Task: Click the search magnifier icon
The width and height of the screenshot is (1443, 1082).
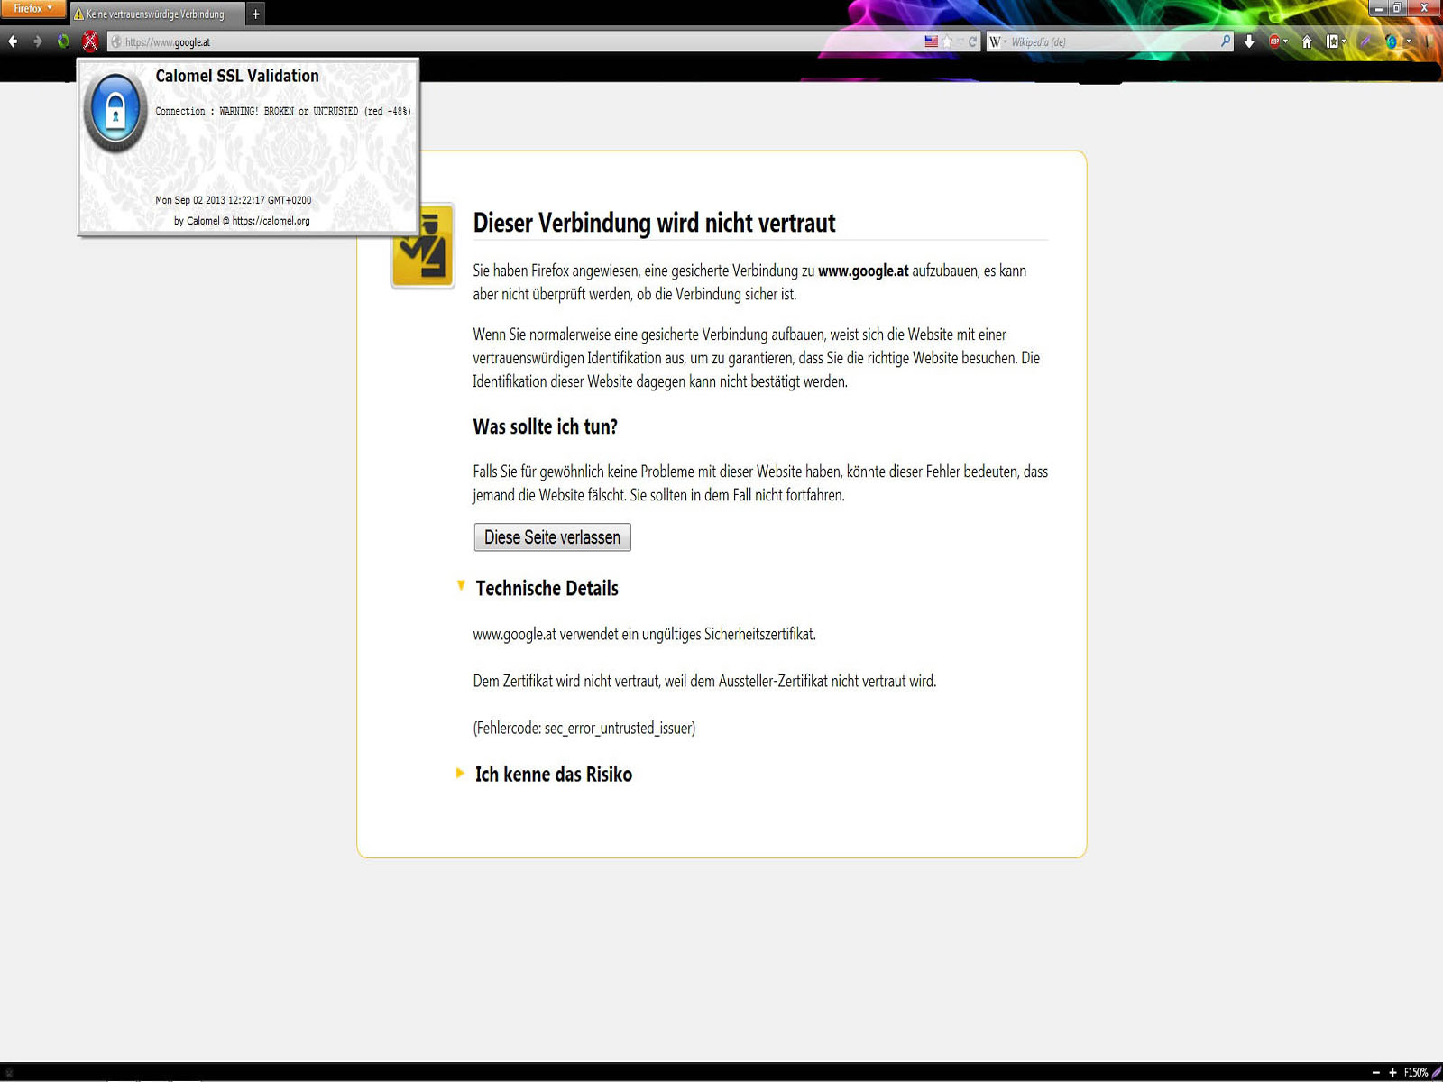Action: tap(1225, 41)
